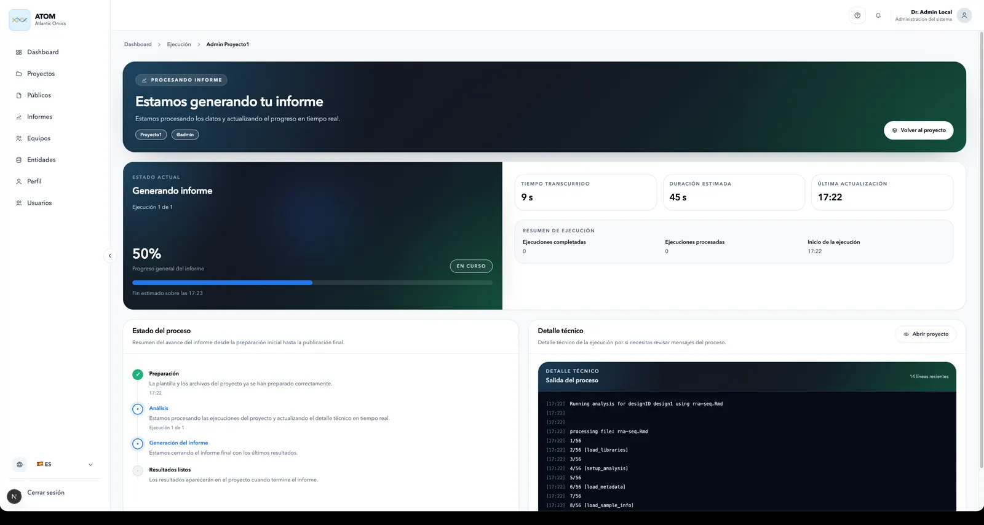Click the Proyectos folder icon
The width and height of the screenshot is (984, 525).
pos(19,74)
